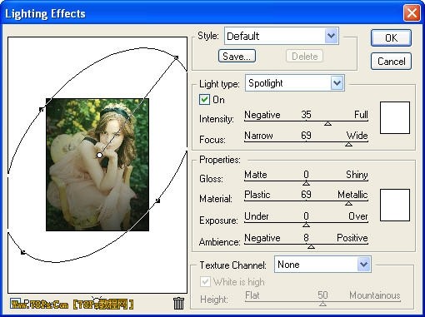Select the ellipse handle below the photo

click(23, 252)
